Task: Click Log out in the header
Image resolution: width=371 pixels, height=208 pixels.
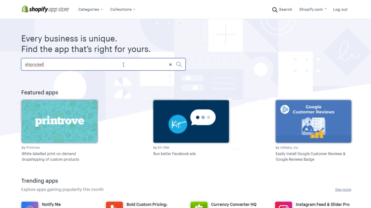Action: click(x=340, y=9)
